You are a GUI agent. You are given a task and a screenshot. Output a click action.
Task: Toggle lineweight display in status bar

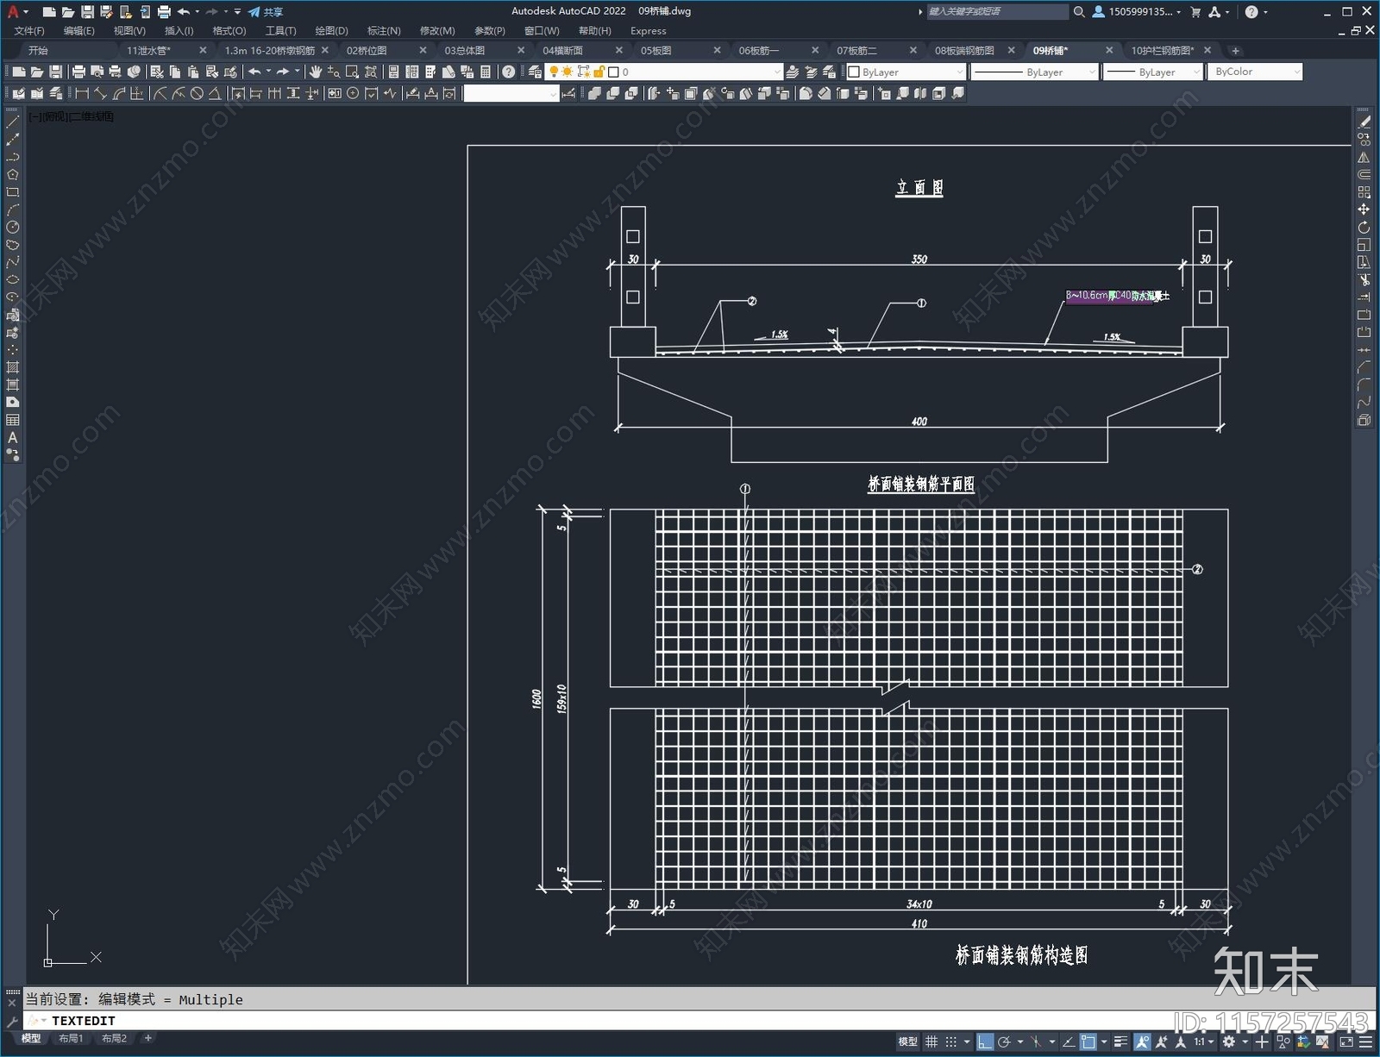[x=1121, y=1041]
